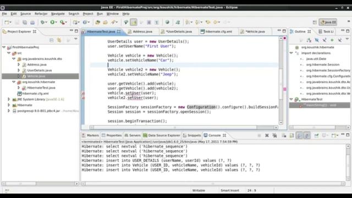
Task: Open the Data Source Explorer tab
Action: (x=162, y=135)
